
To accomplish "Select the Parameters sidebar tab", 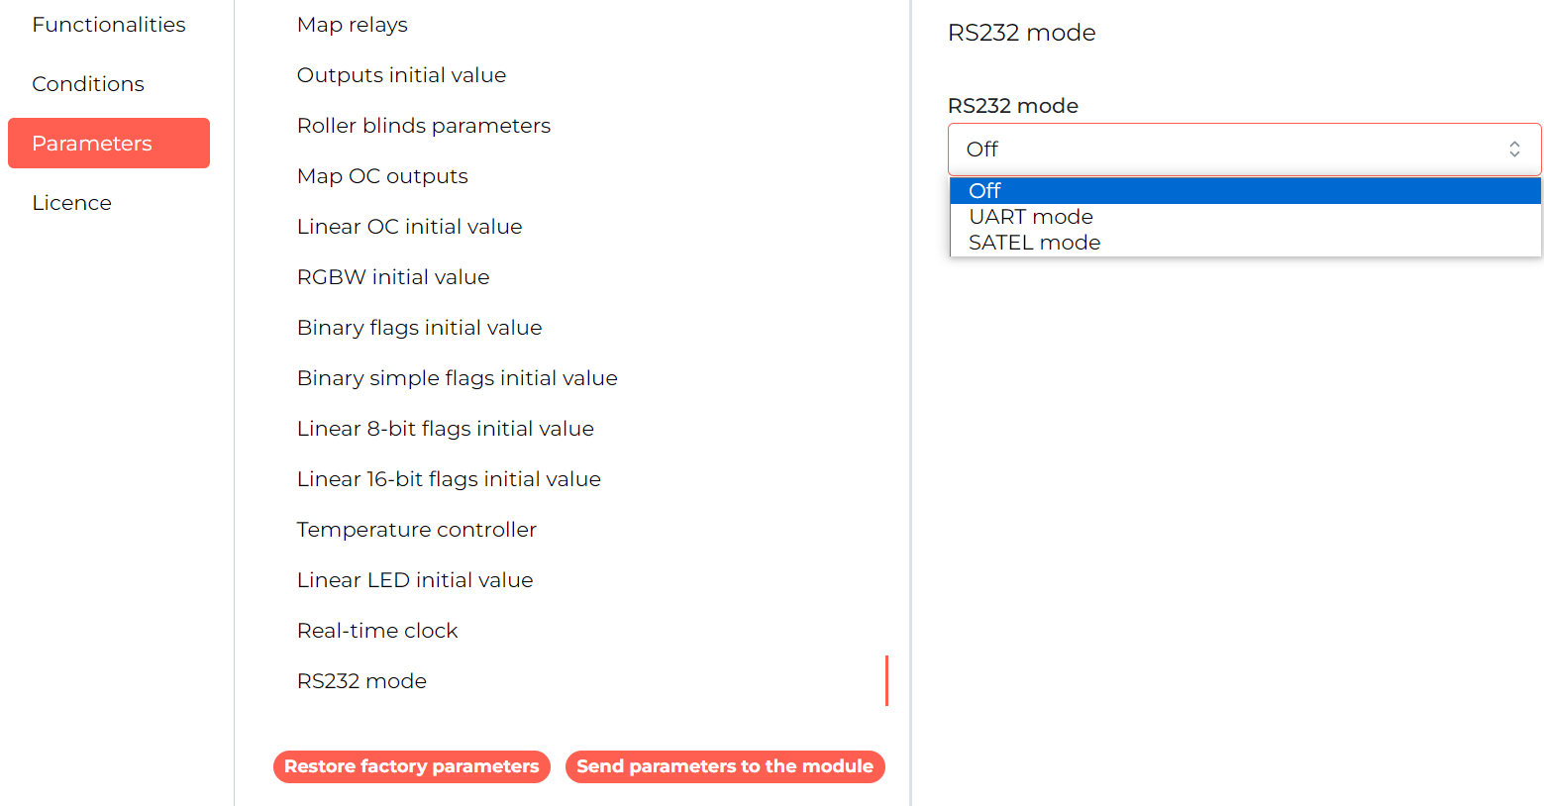I will click(x=109, y=144).
